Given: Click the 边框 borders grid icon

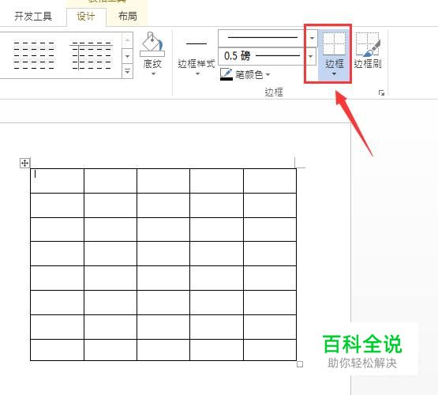Looking at the screenshot, I should click(x=334, y=43).
